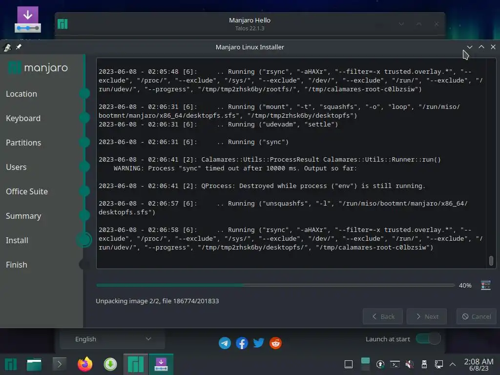Click the pin window icon in installer titlebar

pos(19,47)
